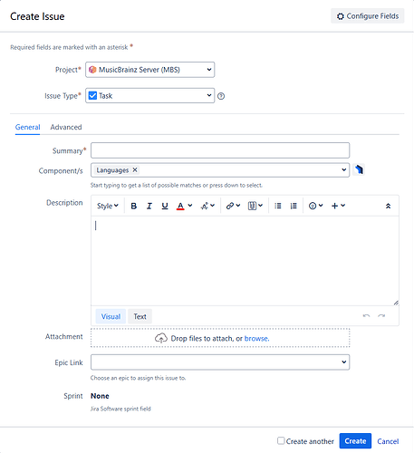The image size is (414, 453).
Task: Expand the Epic Link dropdown
Action: pyautogui.click(x=220, y=362)
